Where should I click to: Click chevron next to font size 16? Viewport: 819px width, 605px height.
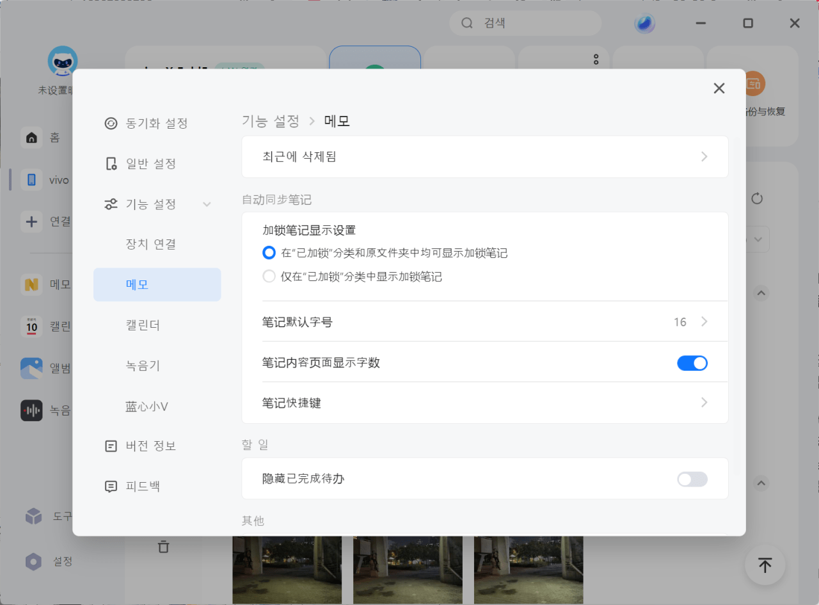(704, 322)
